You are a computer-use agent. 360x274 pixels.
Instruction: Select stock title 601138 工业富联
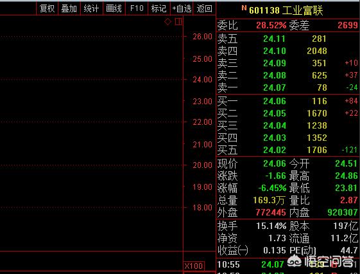[286, 10]
